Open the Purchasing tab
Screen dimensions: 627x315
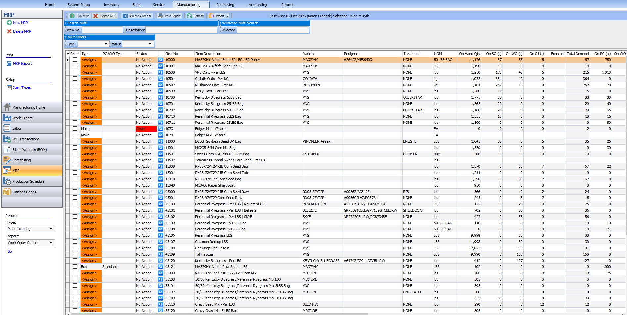(225, 5)
